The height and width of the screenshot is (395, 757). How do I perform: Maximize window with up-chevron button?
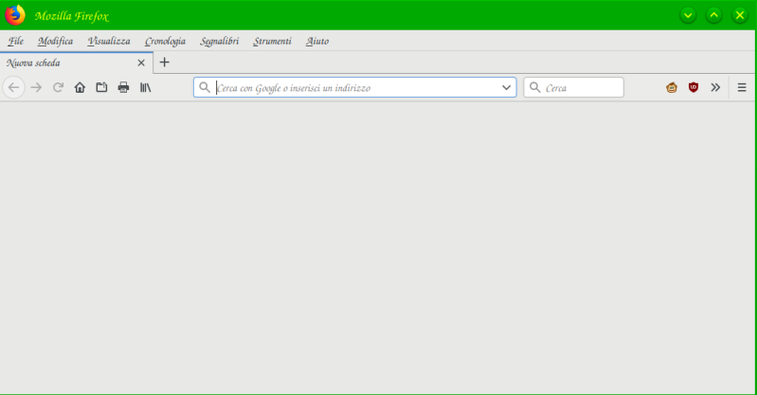click(x=714, y=15)
